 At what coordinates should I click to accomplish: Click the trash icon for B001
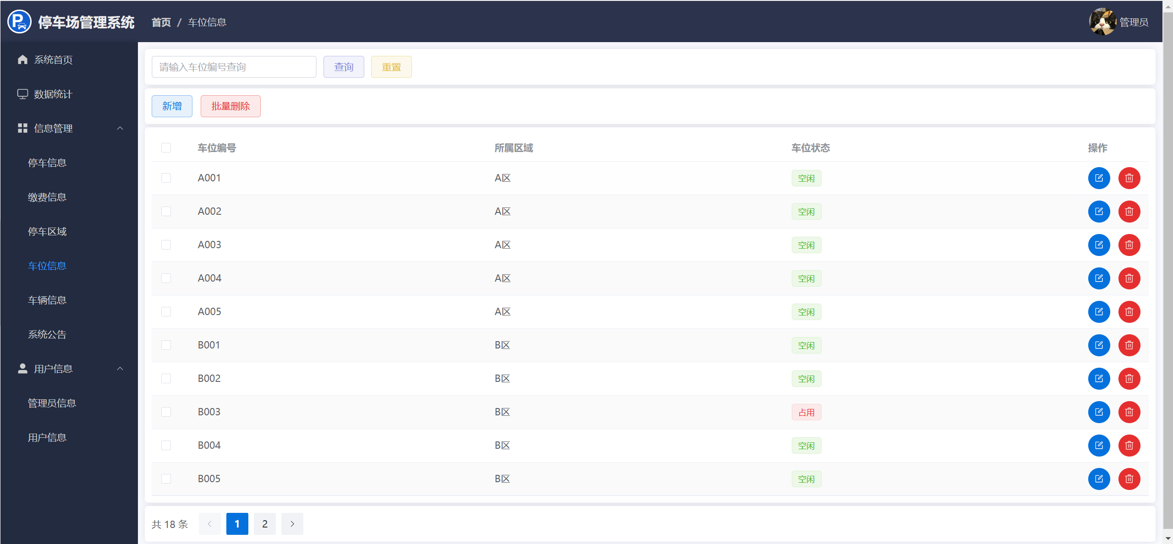pyautogui.click(x=1129, y=345)
